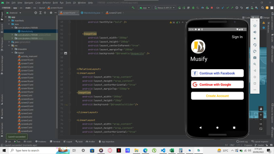Open Excel from the taskbar
Viewport: 274px width, 154px height.
pos(172,150)
